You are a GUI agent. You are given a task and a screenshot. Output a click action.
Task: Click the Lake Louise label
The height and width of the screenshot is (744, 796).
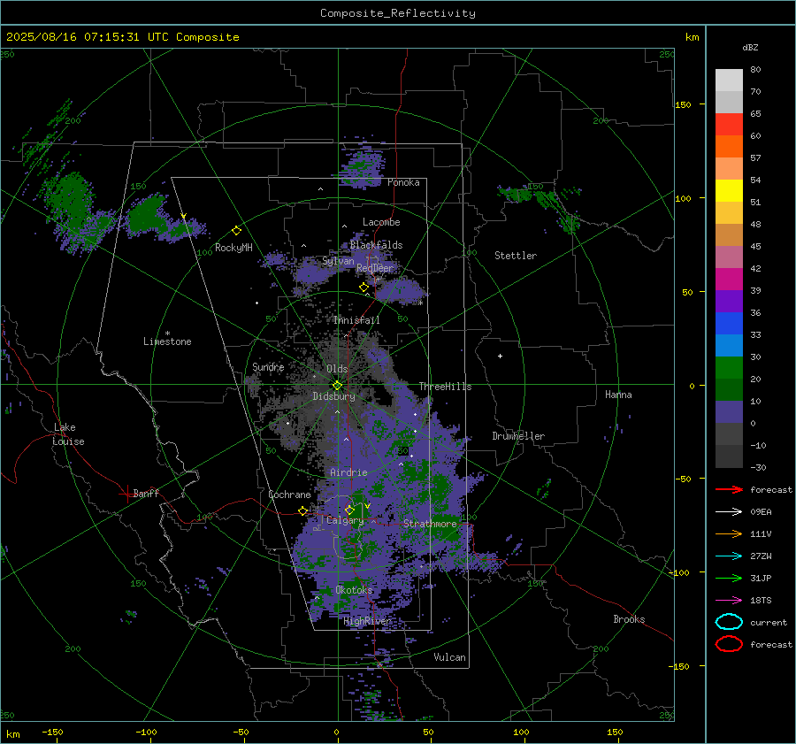[x=68, y=434]
